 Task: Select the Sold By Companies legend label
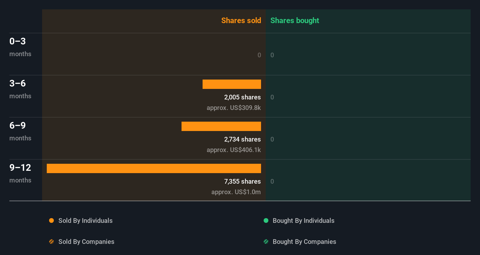point(86,242)
